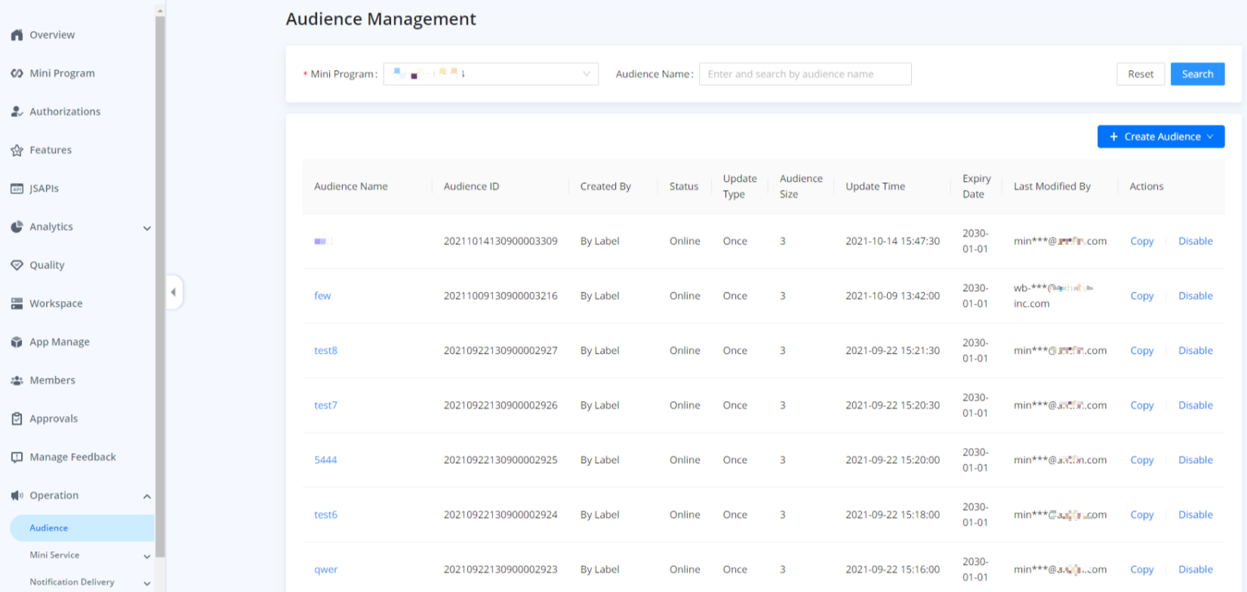Open the Approvals menu item
Image resolution: width=1247 pixels, height=592 pixels.
click(54, 419)
